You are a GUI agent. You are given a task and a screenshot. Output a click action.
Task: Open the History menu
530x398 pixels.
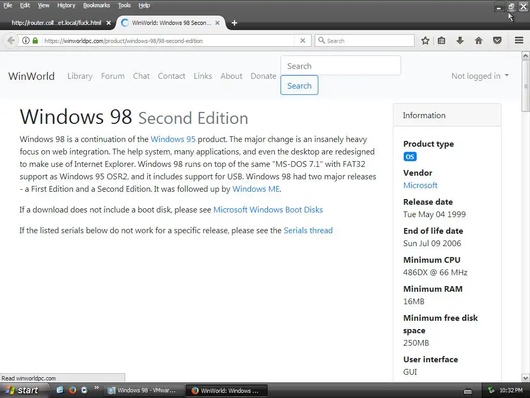point(66,5)
